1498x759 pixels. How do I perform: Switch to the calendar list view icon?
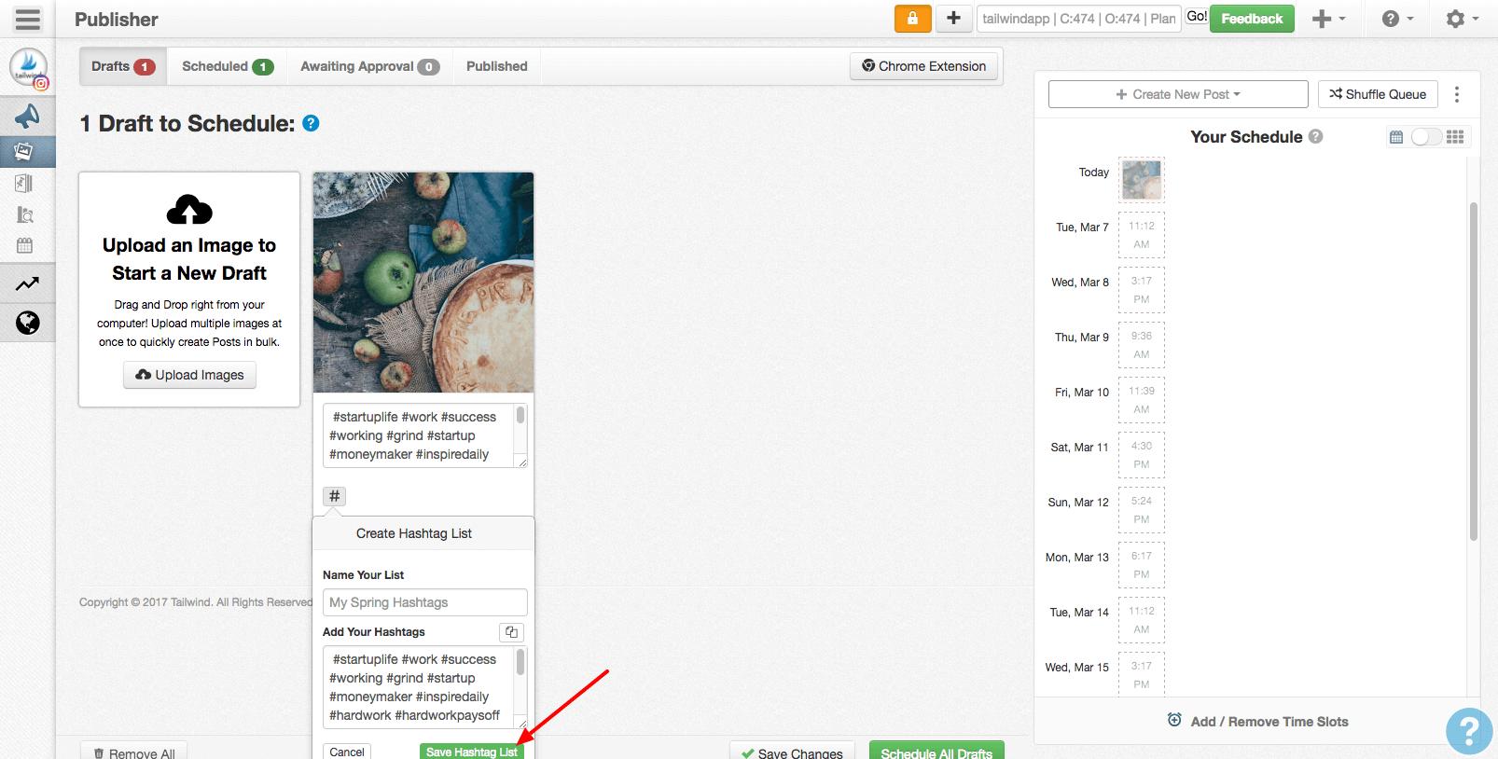[x=1396, y=137]
